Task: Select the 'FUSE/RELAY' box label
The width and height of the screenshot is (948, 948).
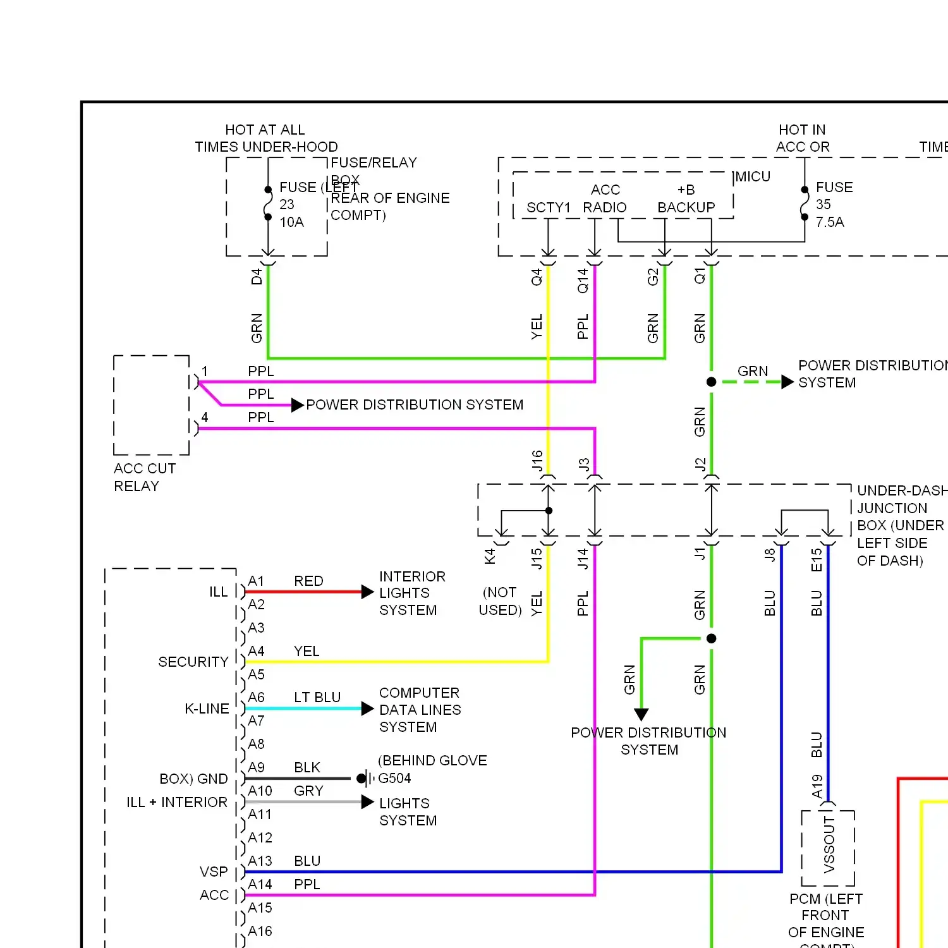Action: pyautogui.click(x=374, y=162)
